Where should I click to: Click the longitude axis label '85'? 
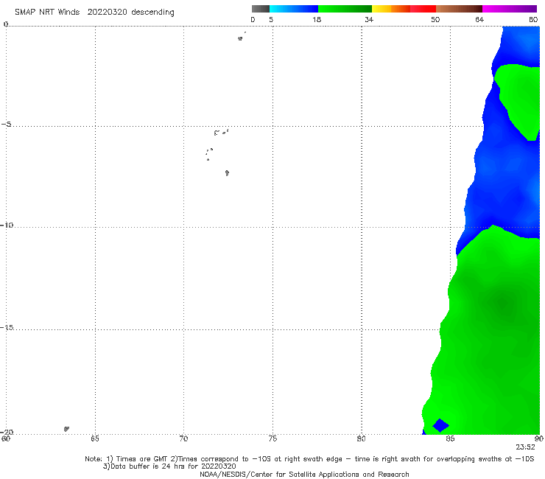(450, 439)
